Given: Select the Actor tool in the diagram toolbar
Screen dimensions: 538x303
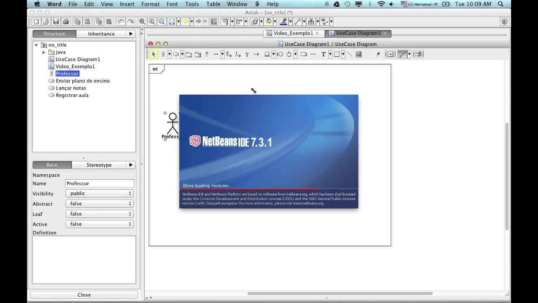Looking at the screenshot, I should tap(163, 54).
